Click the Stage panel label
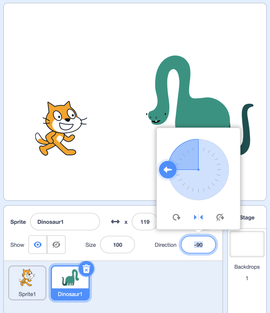270x313 pixels. tap(247, 218)
